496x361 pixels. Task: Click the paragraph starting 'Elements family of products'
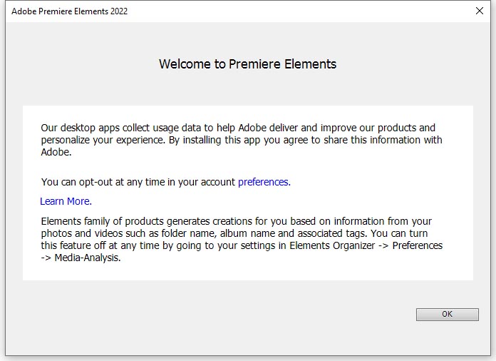coord(242,240)
